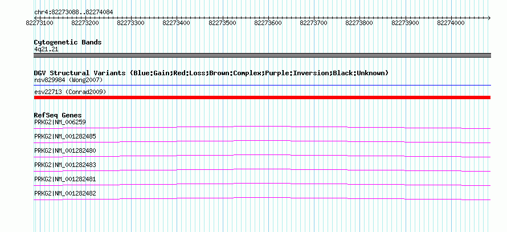Click the chr4:82273088..82274084 region label
Image resolution: width=507 pixels, height=232 pixels.
coord(73,12)
